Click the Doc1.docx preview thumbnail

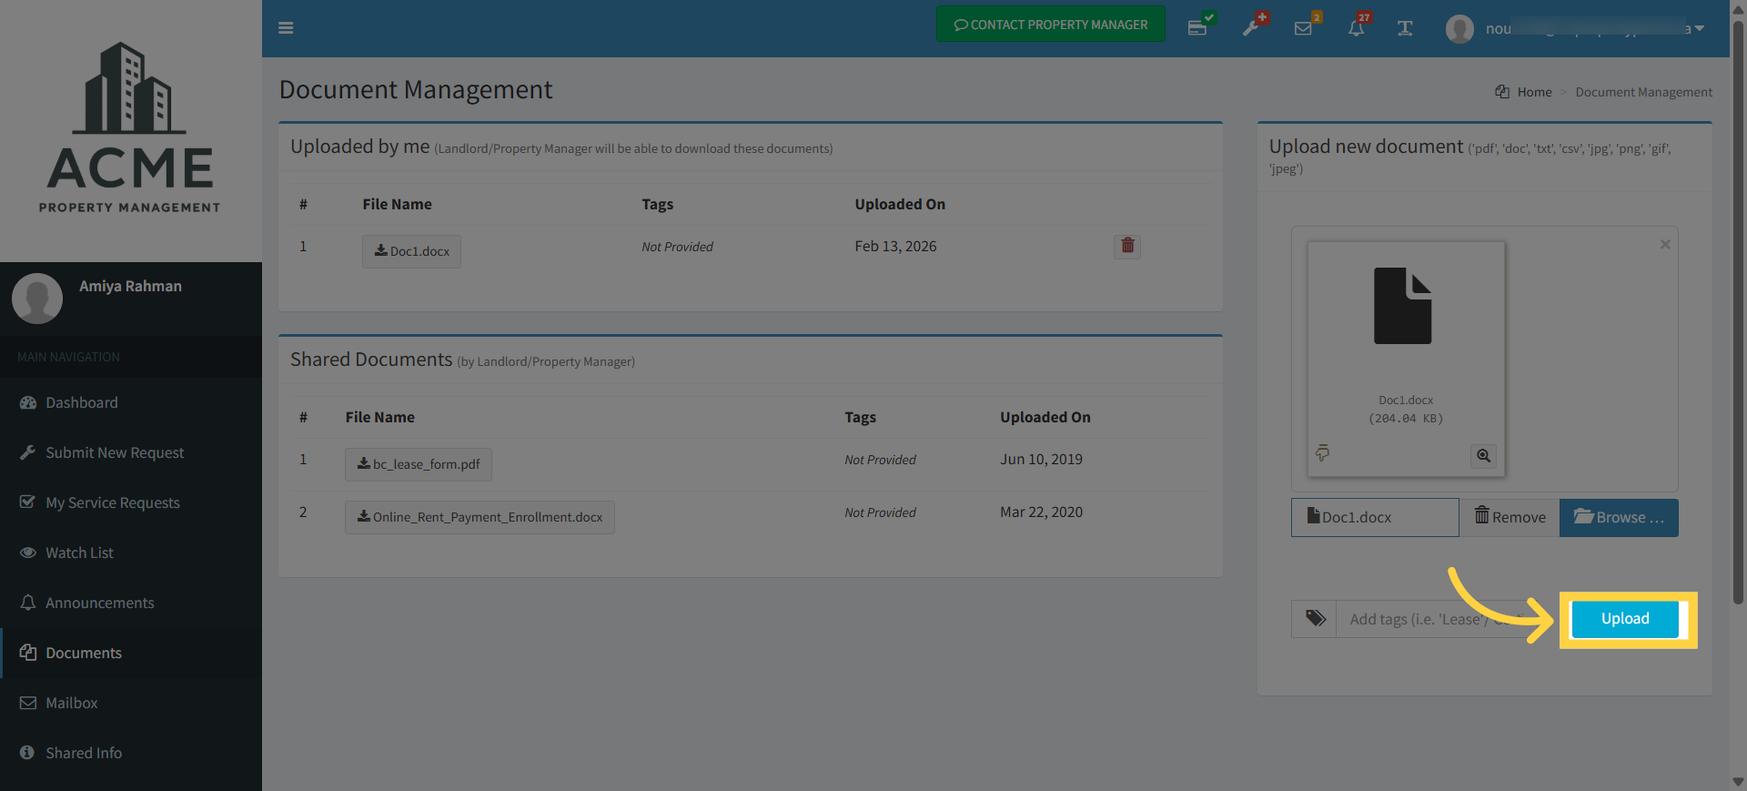(1406, 359)
